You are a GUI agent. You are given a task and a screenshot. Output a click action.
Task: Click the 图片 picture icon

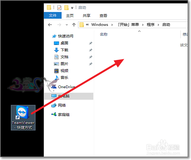pos(56,64)
